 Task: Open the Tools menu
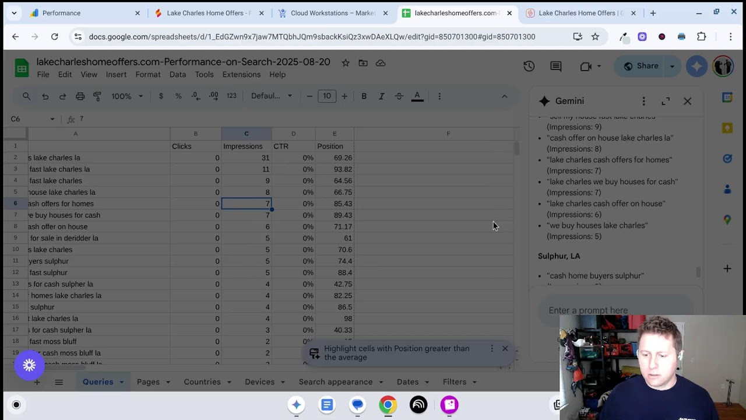pos(204,75)
